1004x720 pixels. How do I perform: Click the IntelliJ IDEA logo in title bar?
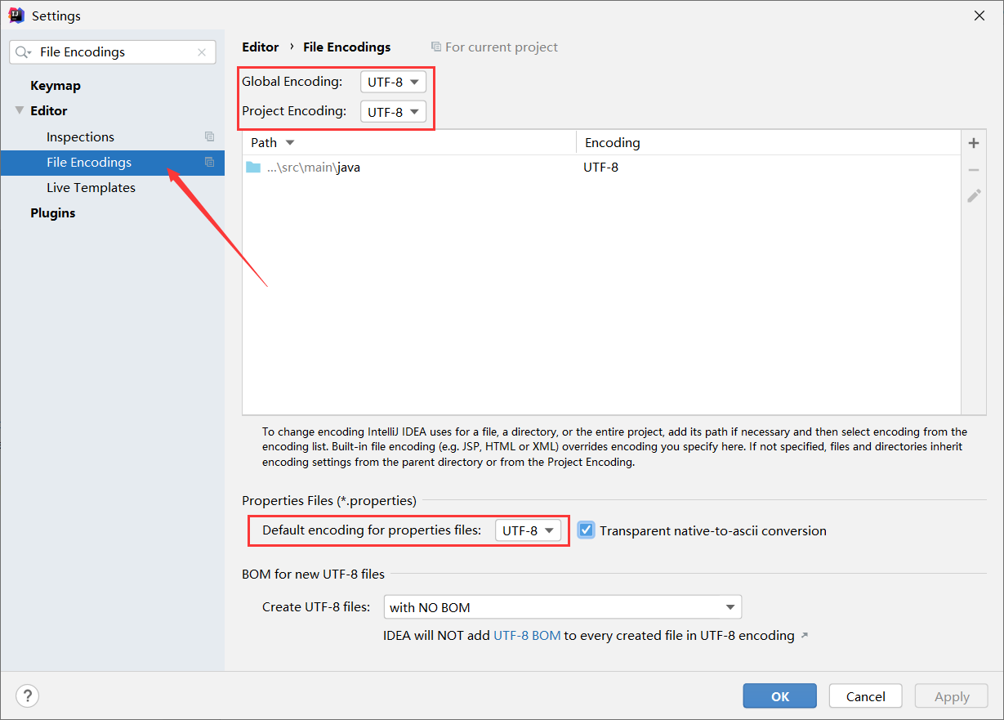16,16
